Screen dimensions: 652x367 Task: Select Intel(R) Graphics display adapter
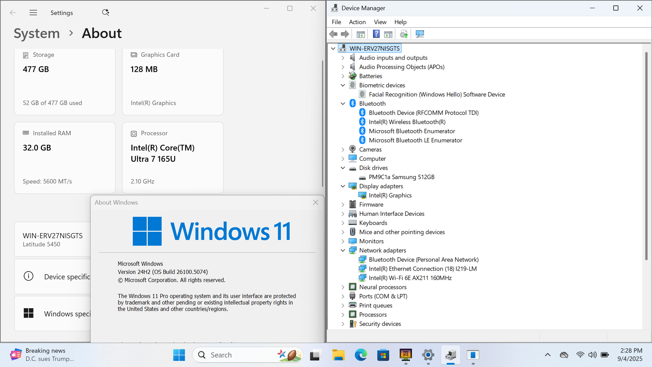click(390, 195)
